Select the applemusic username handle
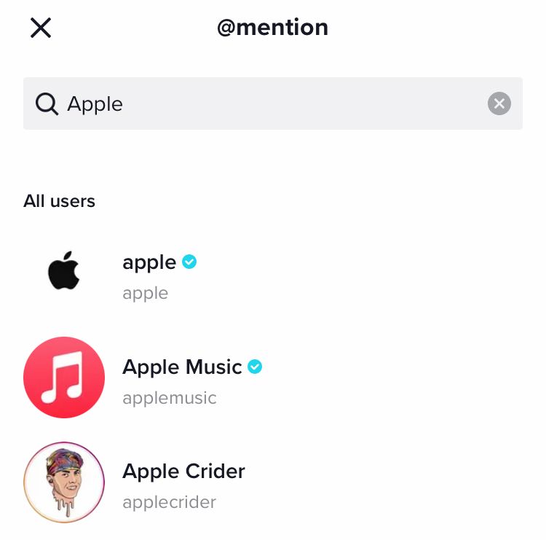The height and width of the screenshot is (540, 546). [x=169, y=398]
